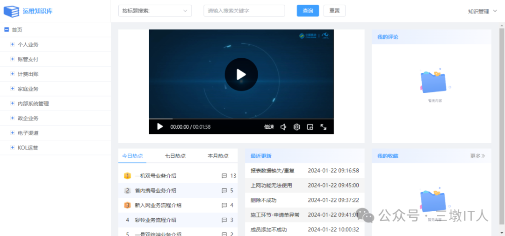Mute the video with the volume icon
The height and width of the screenshot is (236, 505).
[283, 127]
